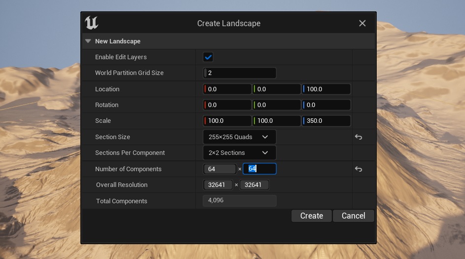Collapse the New Landscape section

(88, 41)
